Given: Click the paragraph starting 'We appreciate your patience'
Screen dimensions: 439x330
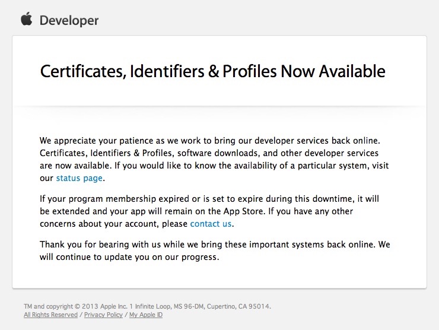Looking at the screenshot, I should coord(214,160).
